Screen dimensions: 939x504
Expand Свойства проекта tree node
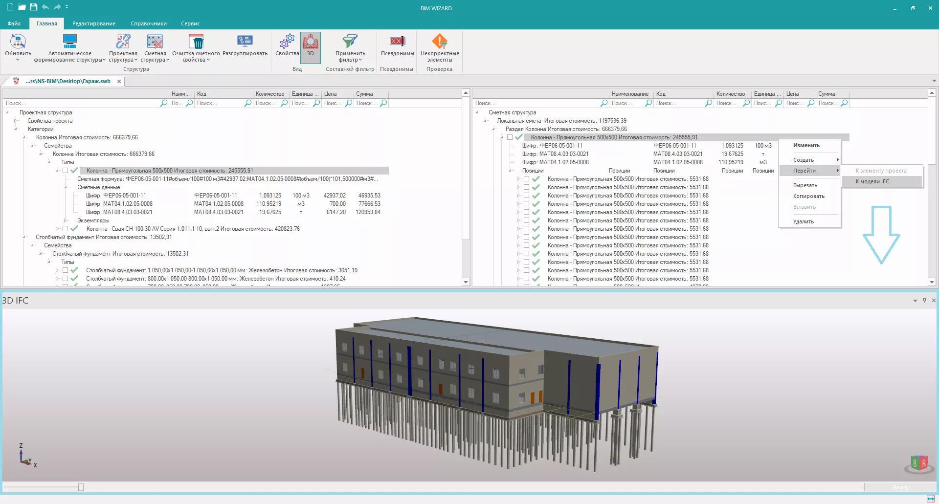16,121
